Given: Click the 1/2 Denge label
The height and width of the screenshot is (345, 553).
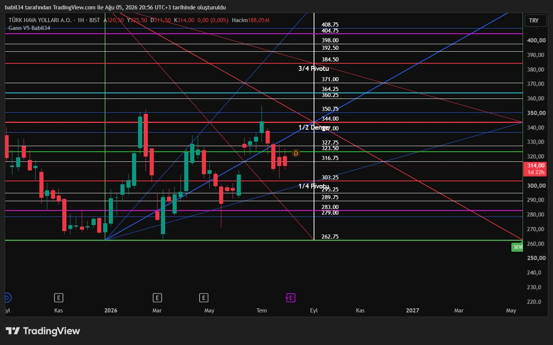Looking at the screenshot, I should tap(314, 127).
